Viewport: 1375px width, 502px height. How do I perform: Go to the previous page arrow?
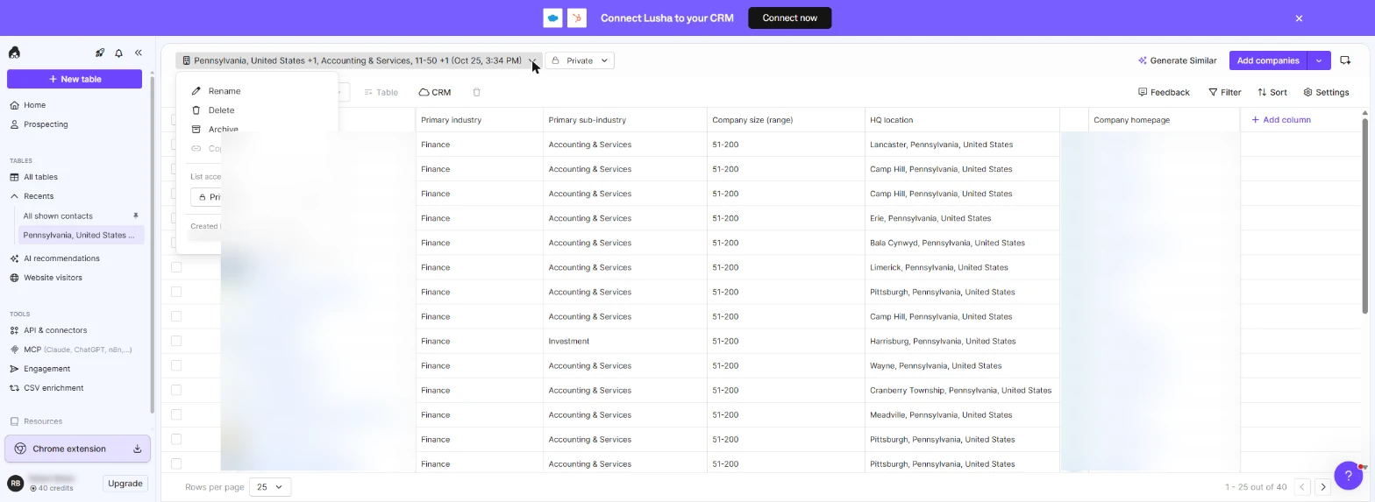[1302, 487]
